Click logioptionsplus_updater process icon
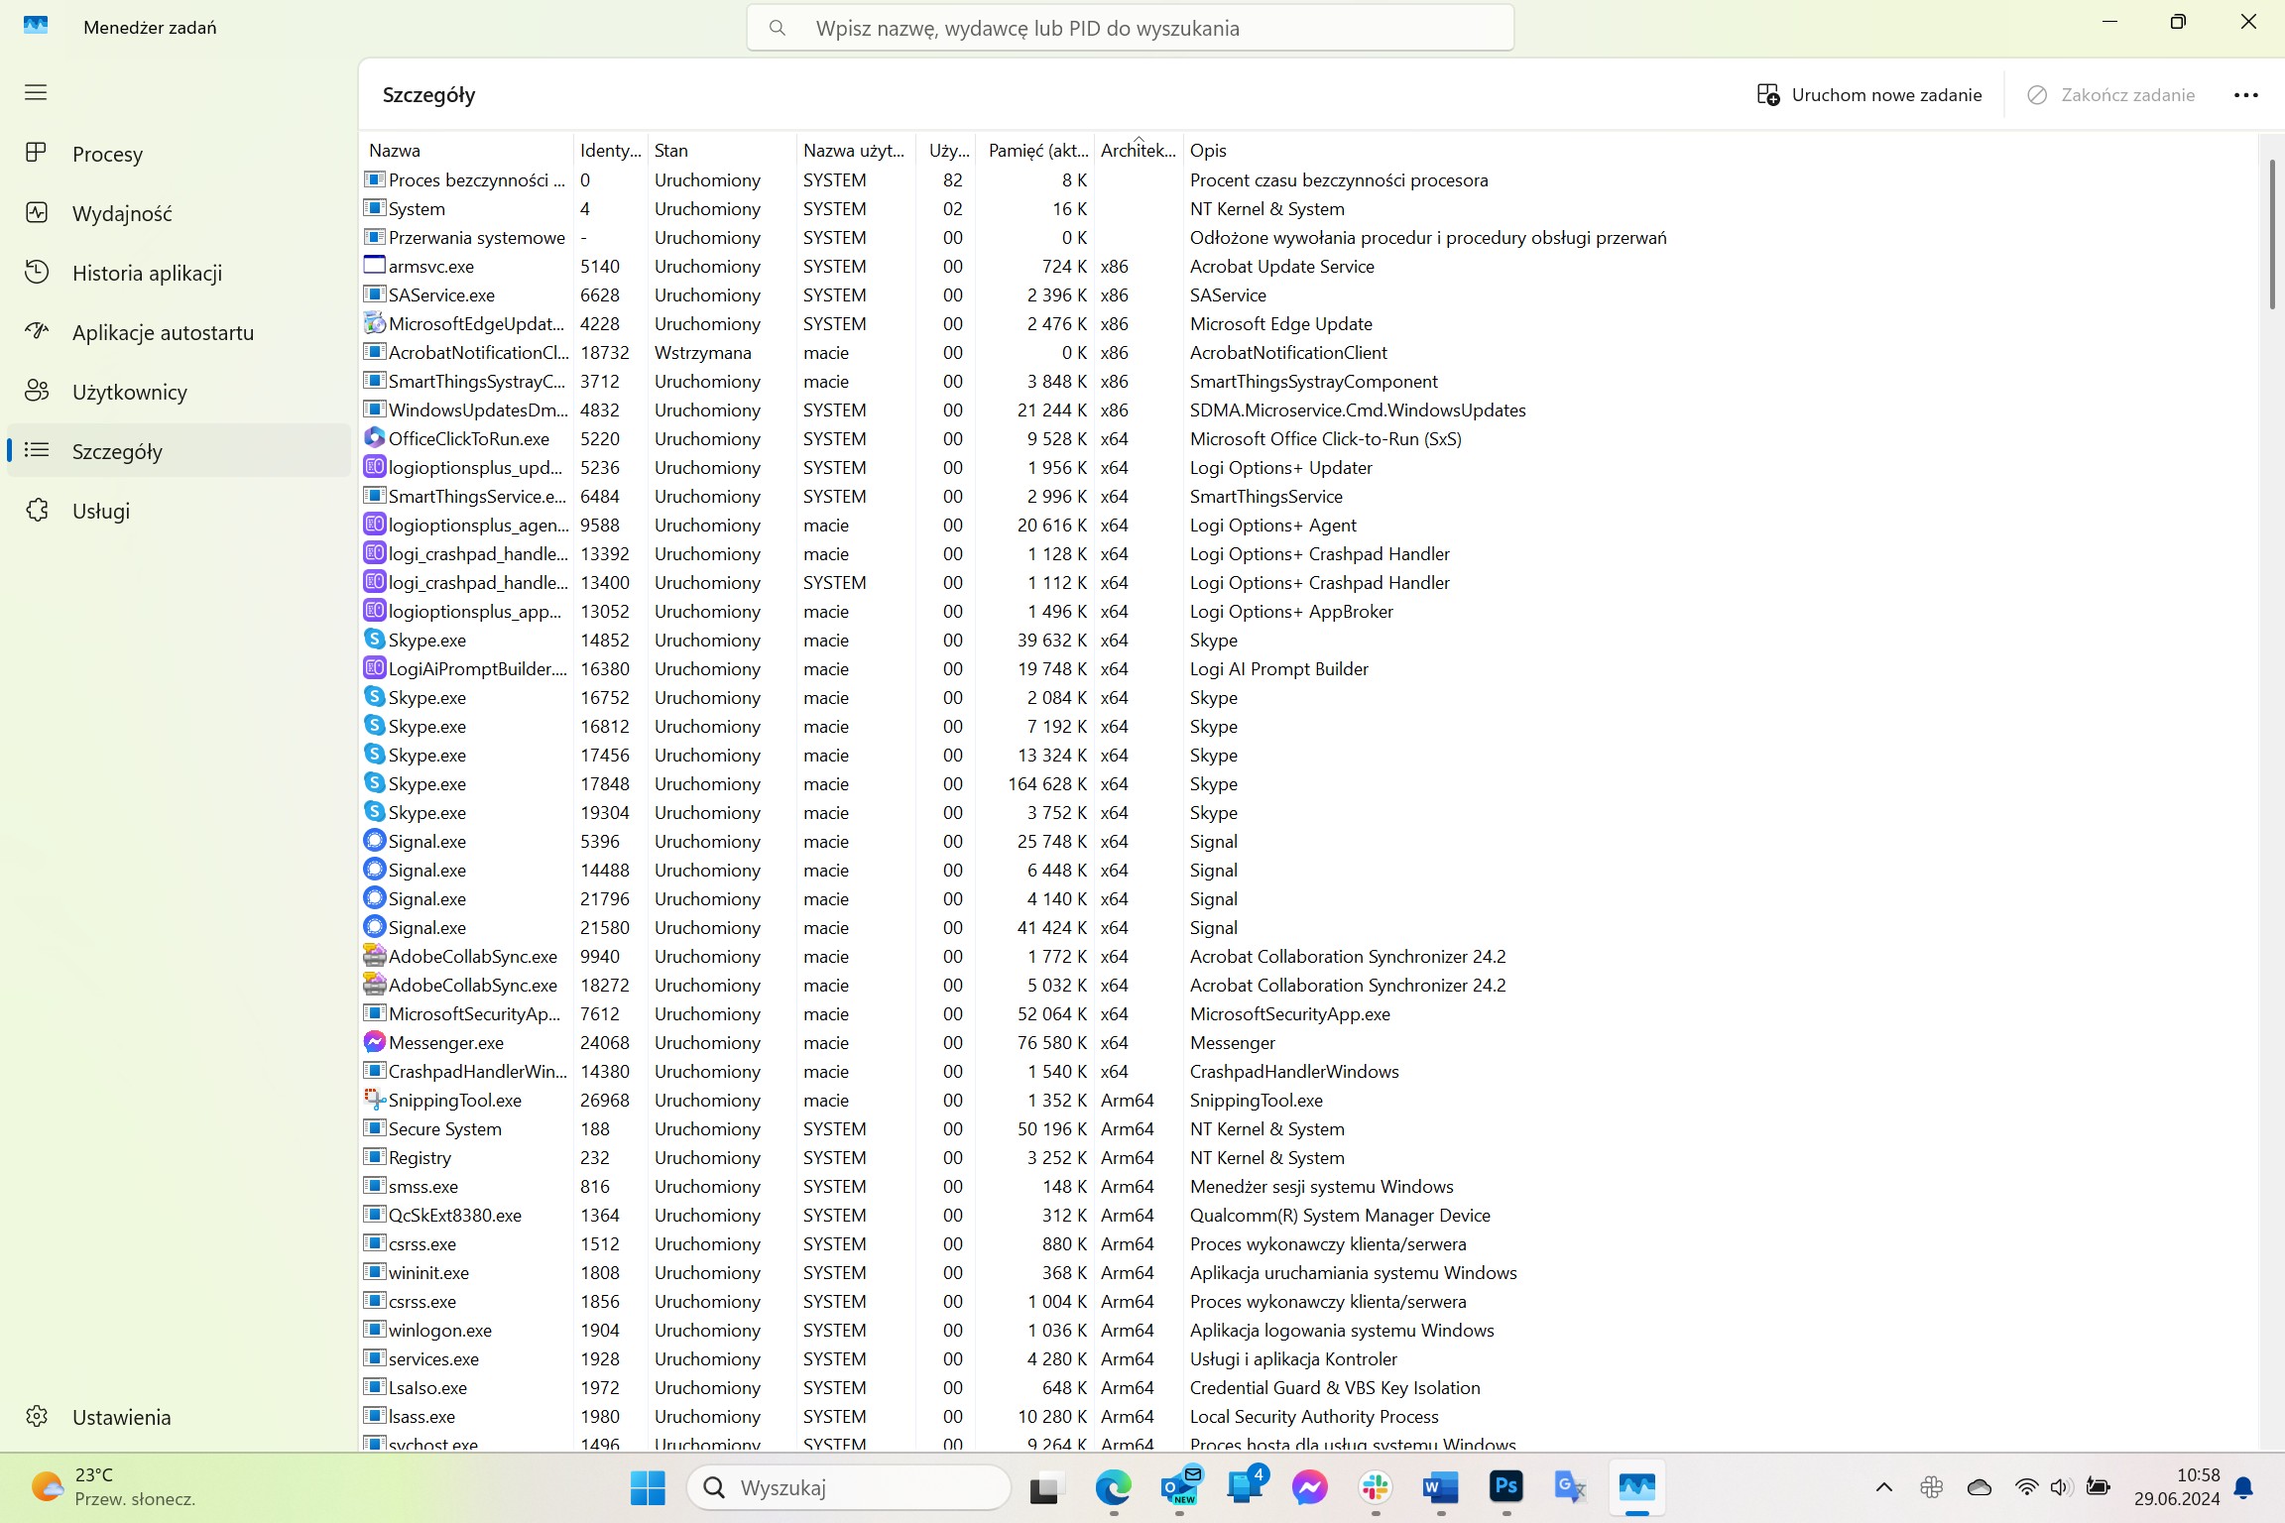 (x=374, y=467)
